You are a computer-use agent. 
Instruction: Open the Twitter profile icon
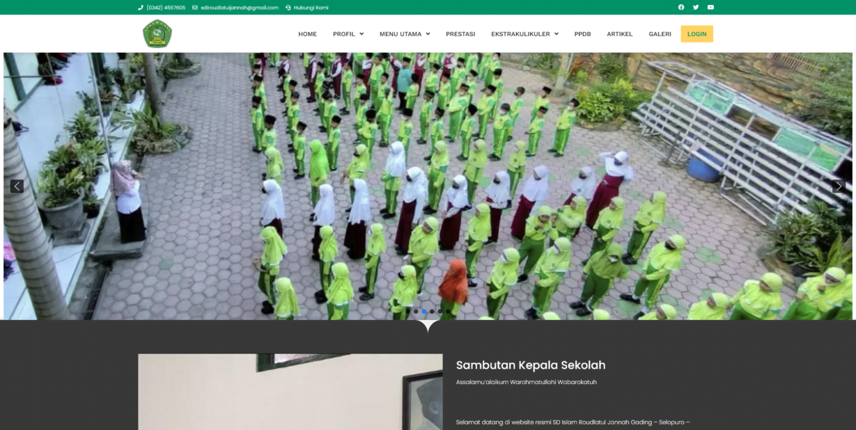click(696, 8)
